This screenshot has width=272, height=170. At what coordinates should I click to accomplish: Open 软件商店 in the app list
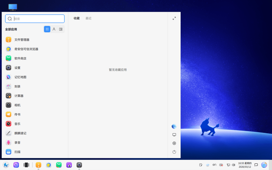pos(35,58)
